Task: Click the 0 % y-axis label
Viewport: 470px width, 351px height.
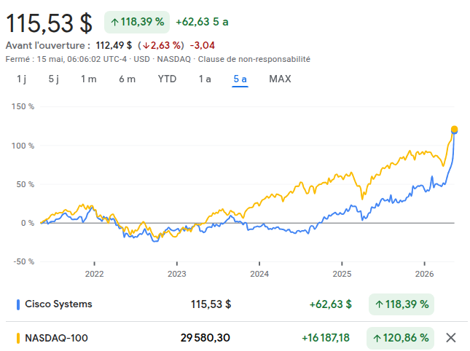Action: 28,223
